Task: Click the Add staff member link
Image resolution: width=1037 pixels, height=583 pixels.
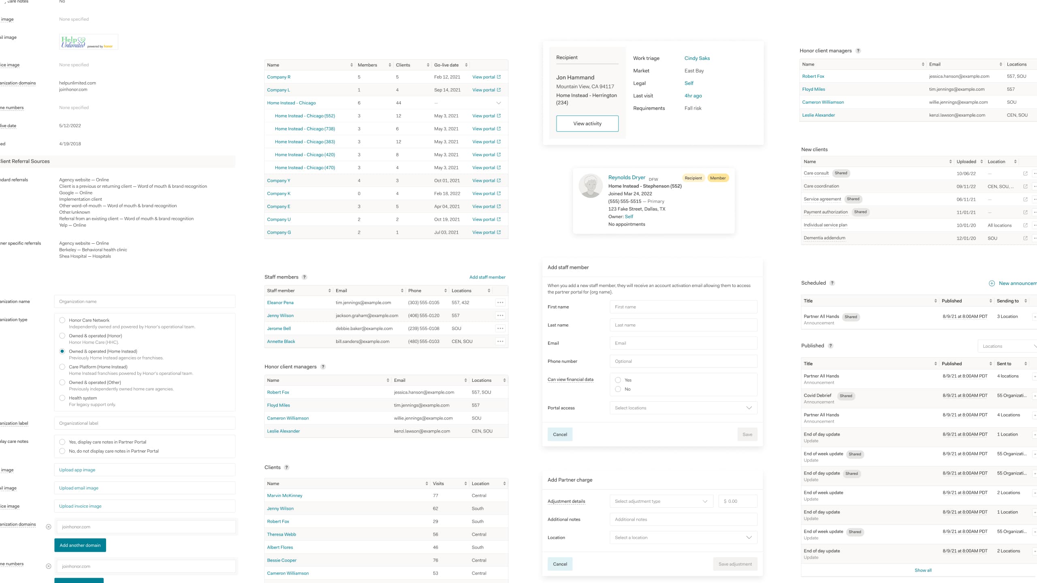Action: tap(487, 277)
